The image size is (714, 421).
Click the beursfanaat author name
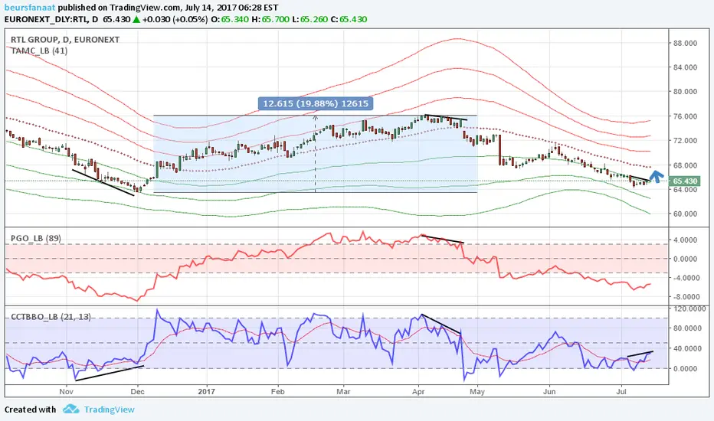(x=30, y=8)
